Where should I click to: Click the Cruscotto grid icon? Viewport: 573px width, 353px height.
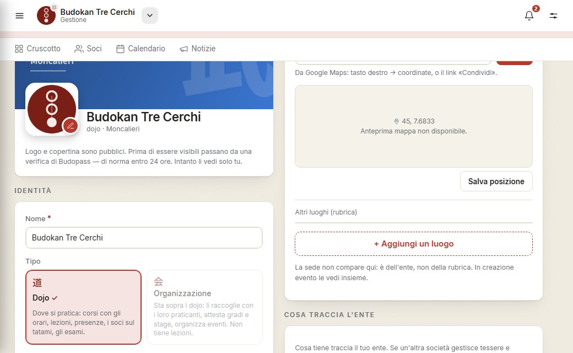point(19,49)
